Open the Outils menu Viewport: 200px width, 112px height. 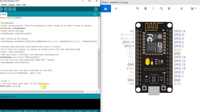click(18, 5)
